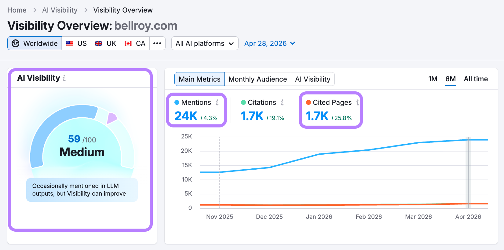Open the Home breadcrumb link
The height and width of the screenshot is (250, 504).
pyautogui.click(x=17, y=10)
